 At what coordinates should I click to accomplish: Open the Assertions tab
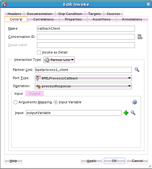pos(102,19)
